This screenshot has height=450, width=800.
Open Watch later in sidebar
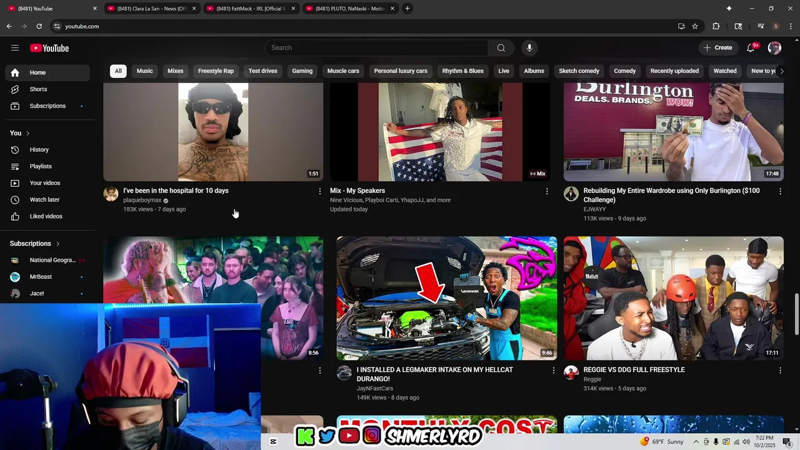(47, 200)
